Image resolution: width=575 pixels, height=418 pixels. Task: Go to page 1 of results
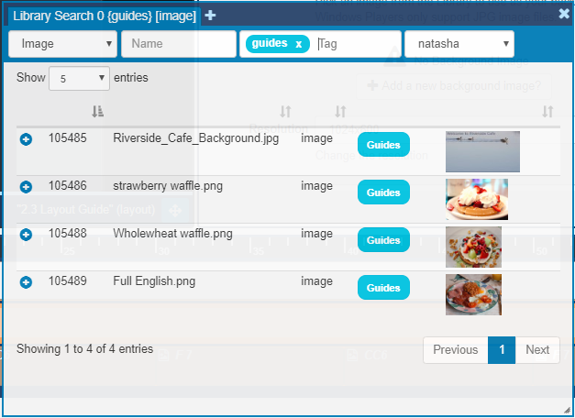click(x=502, y=349)
